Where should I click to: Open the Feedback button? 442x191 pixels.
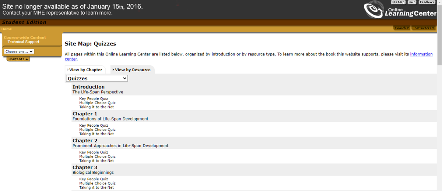click(x=427, y=2)
